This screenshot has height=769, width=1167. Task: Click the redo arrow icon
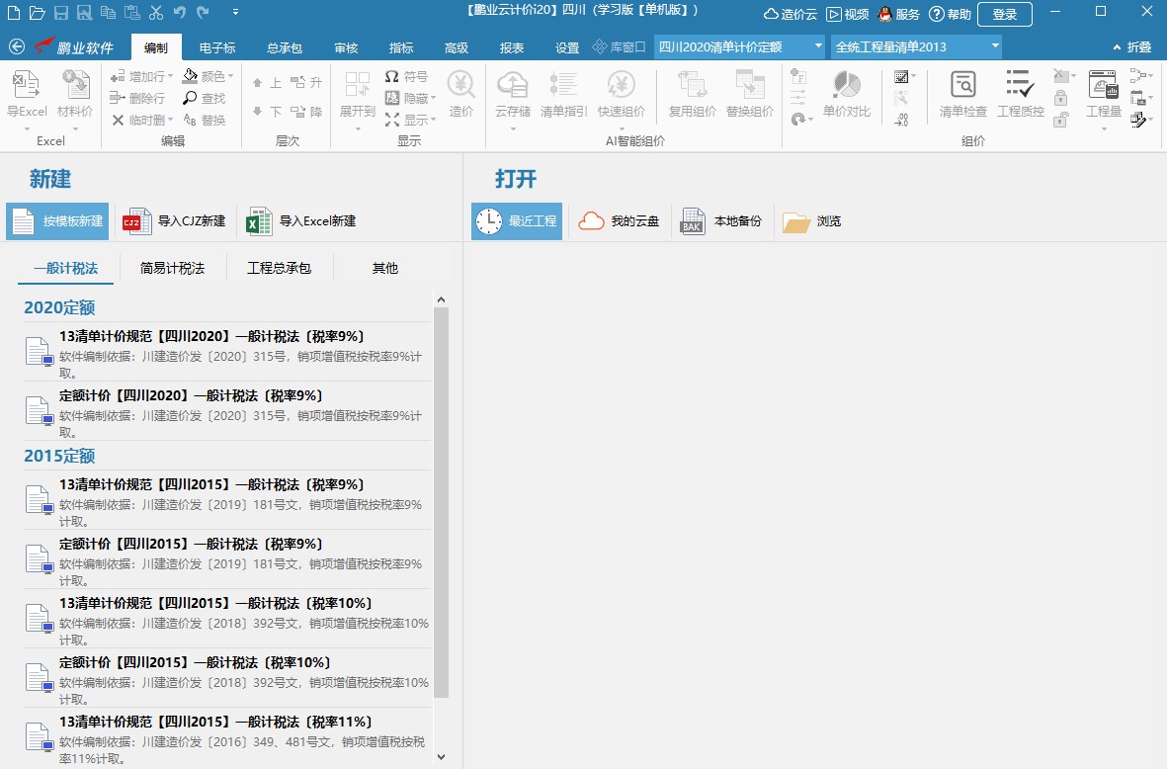[204, 13]
